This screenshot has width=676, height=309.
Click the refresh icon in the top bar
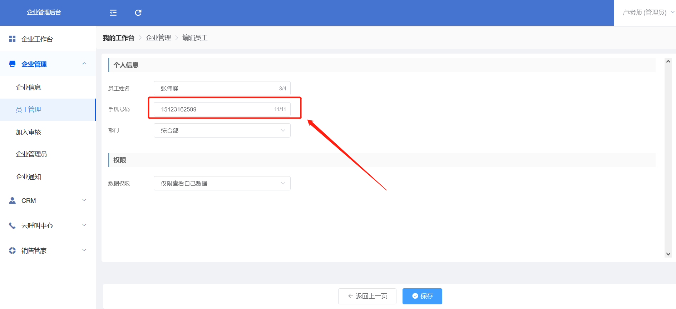138,13
